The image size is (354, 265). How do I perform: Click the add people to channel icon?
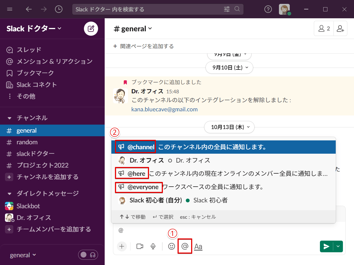click(x=340, y=28)
